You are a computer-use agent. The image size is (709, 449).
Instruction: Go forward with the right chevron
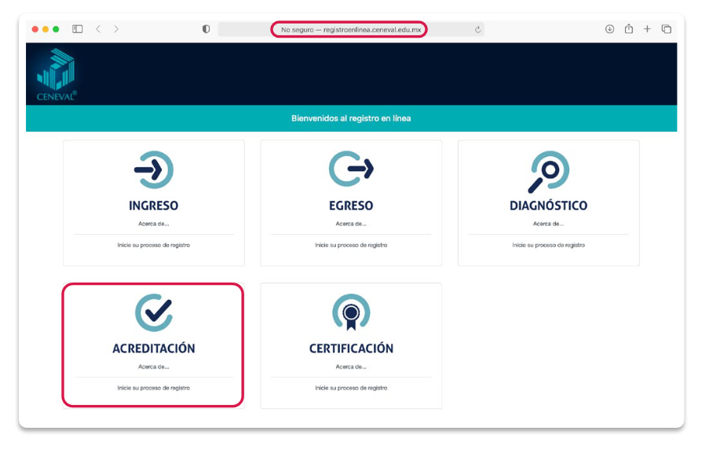pyautogui.click(x=116, y=29)
